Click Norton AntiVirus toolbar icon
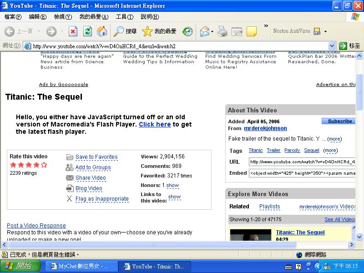The height and width of the screenshot is (273, 364). point(317,31)
